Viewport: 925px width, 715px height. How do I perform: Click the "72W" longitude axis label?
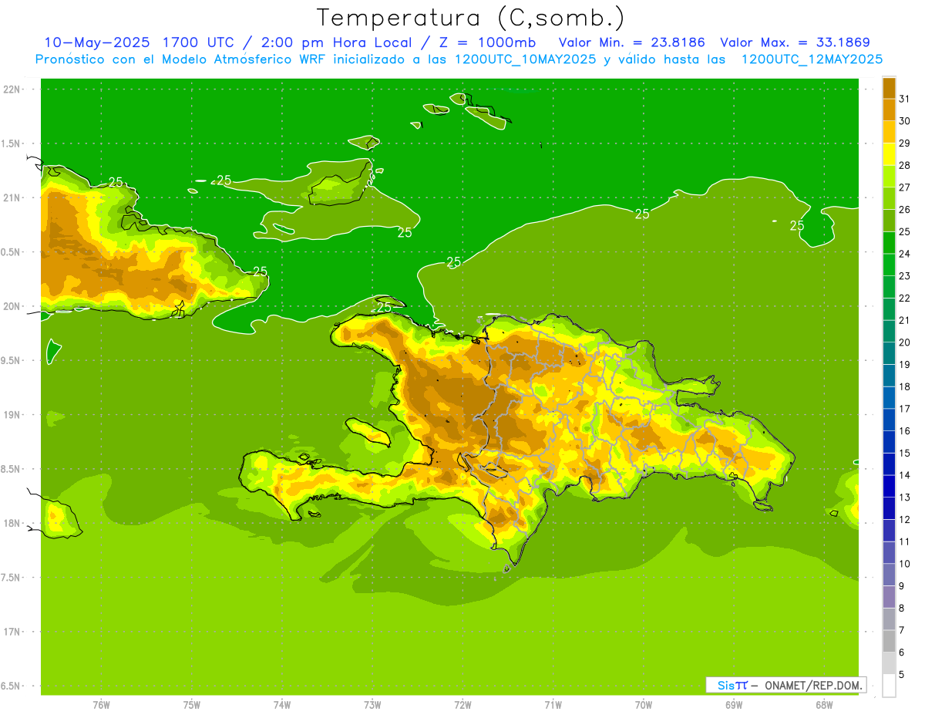(x=462, y=704)
